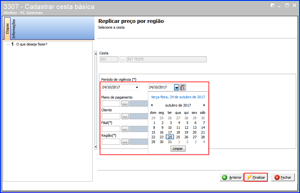Viewport: 300px width, 193px height.
Task: Pick day 10 in the calendar
Action: coord(170,128)
